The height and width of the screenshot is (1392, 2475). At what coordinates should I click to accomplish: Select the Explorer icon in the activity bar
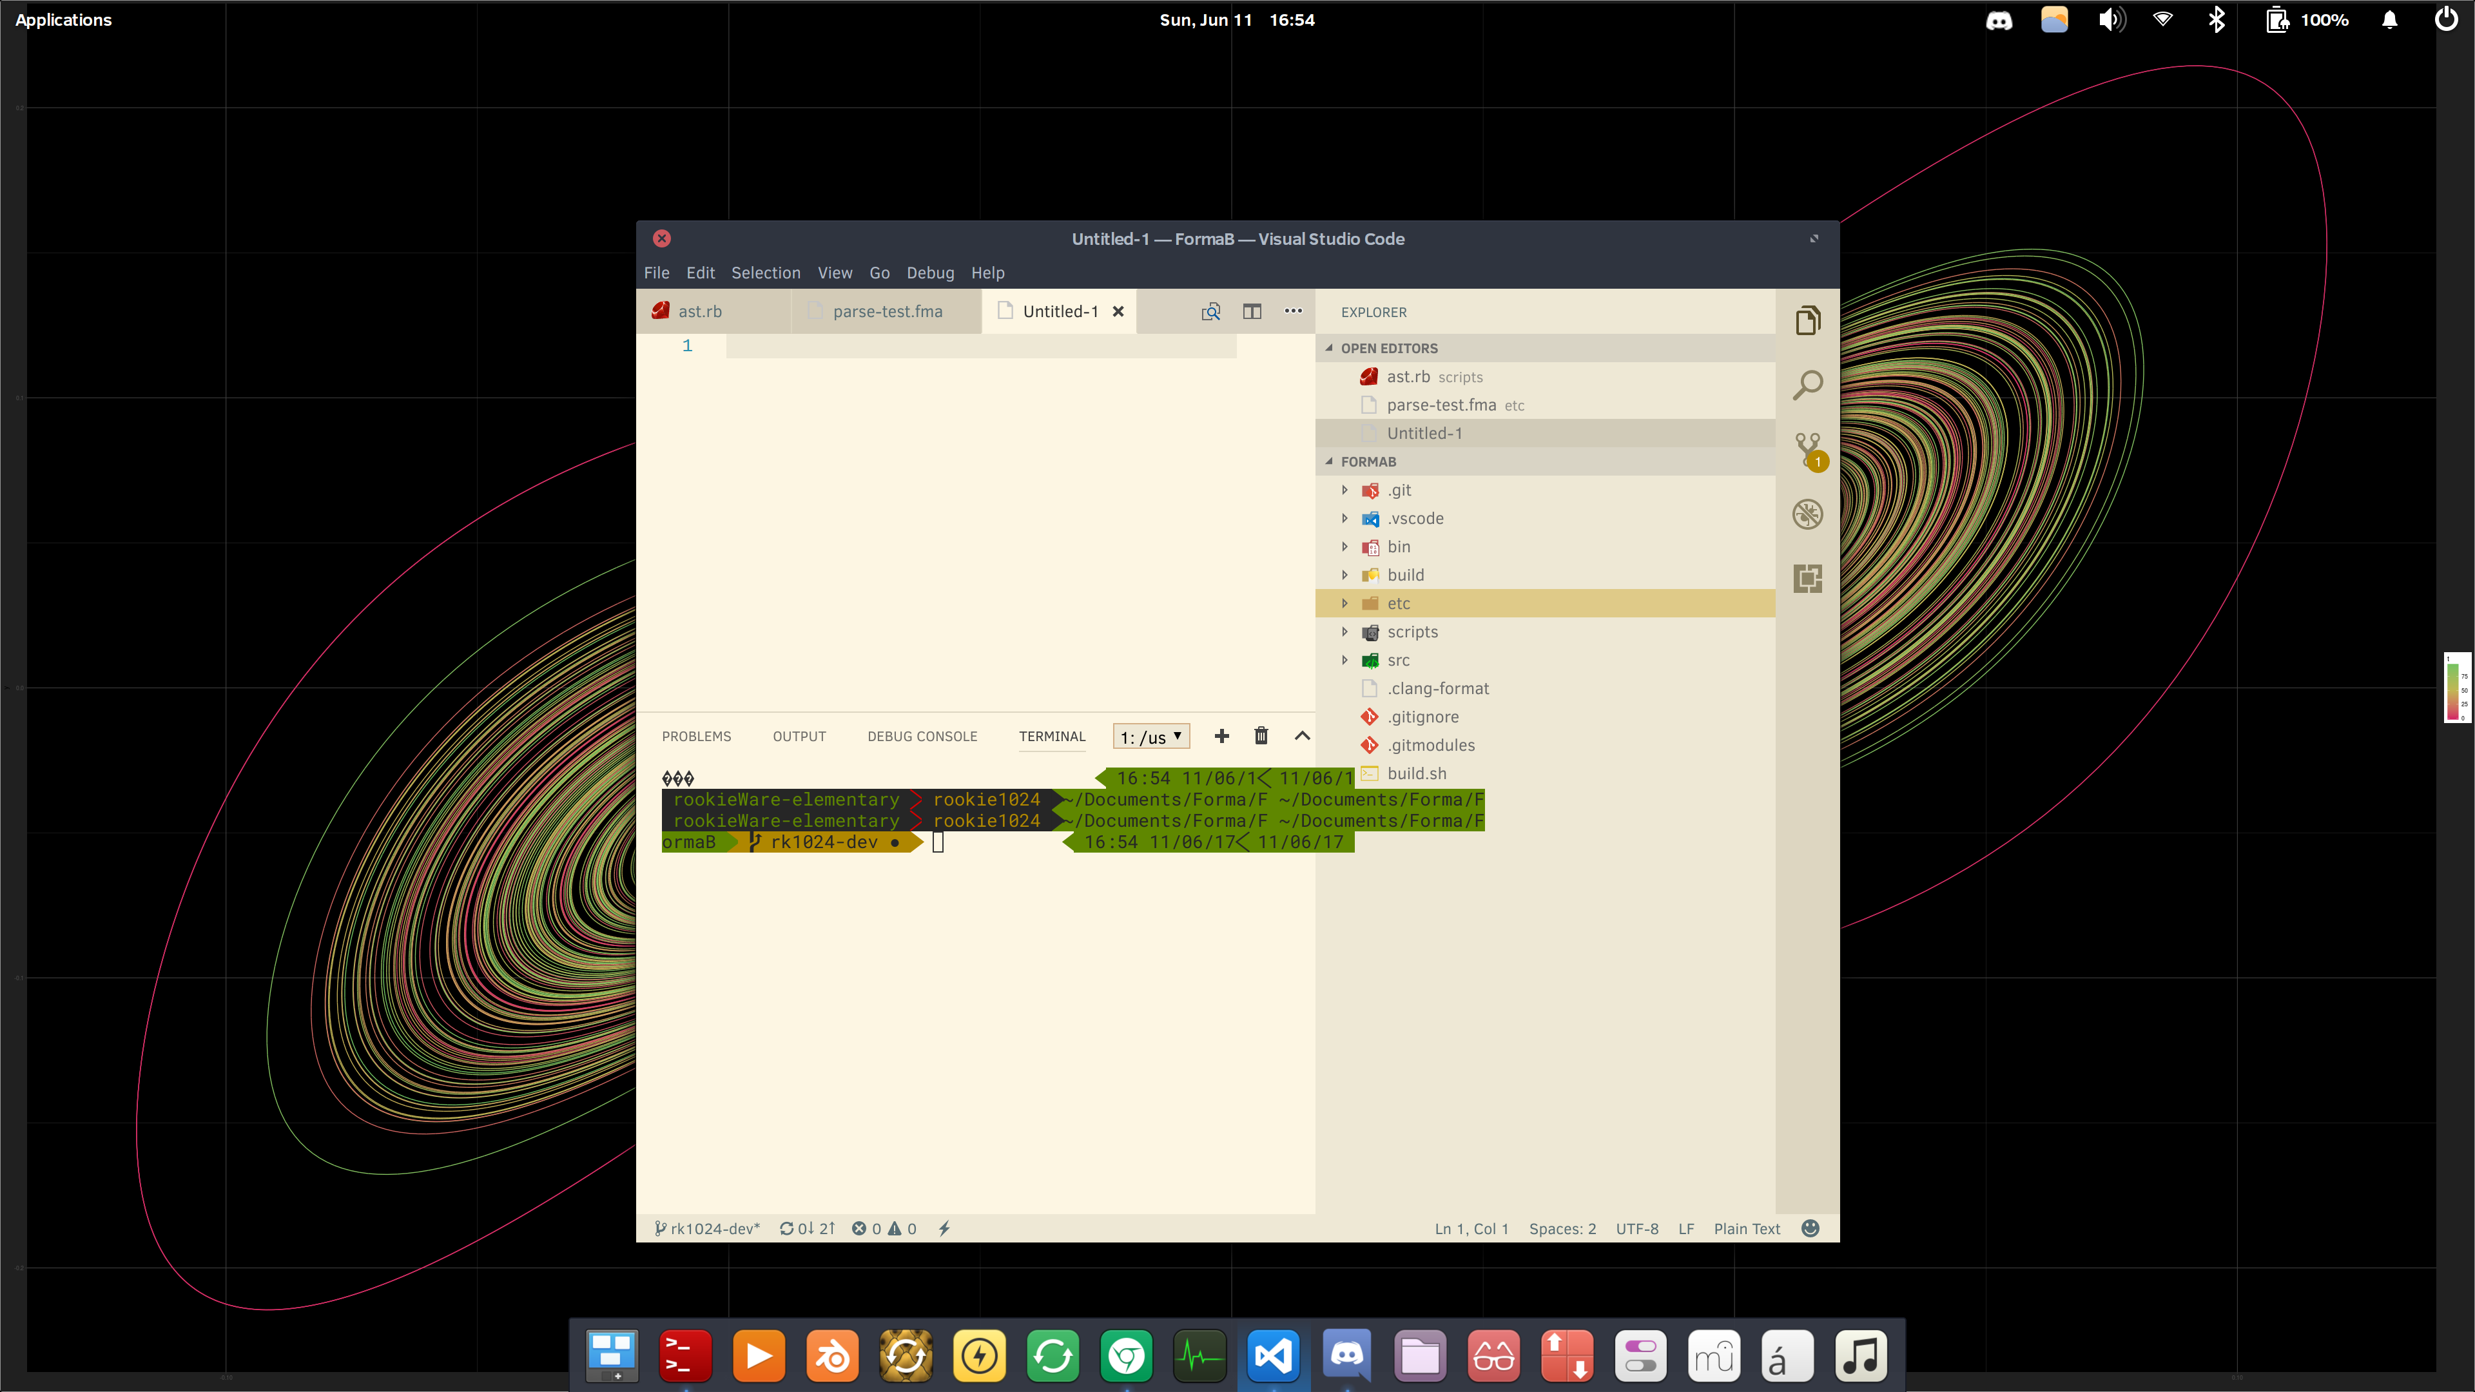coord(1807,320)
